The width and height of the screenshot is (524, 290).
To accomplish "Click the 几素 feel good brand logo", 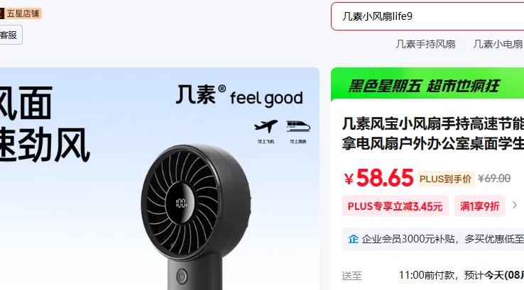I will 239,96.
